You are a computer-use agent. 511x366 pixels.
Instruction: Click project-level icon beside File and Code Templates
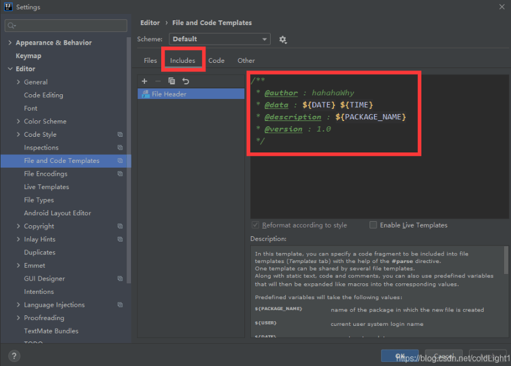pyautogui.click(x=120, y=161)
